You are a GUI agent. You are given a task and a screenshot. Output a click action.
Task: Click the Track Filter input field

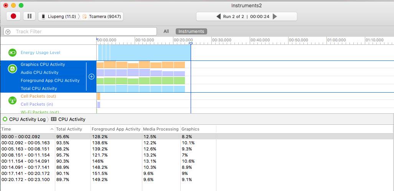(80, 32)
